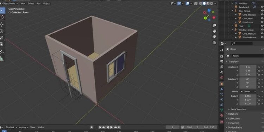Open rotation Mode XYZ Euler dropdown

coord(248,92)
